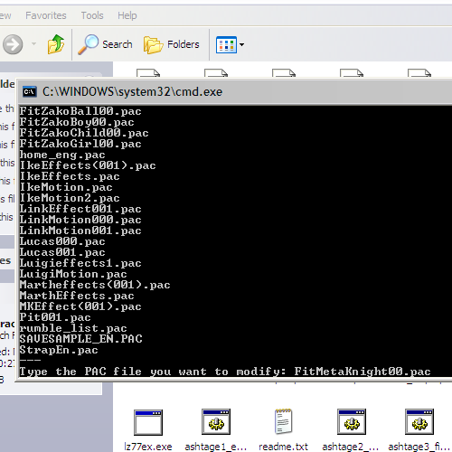
Task: Select the ashtage1_e... batch file icon
Action: click(x=216, y=421)
